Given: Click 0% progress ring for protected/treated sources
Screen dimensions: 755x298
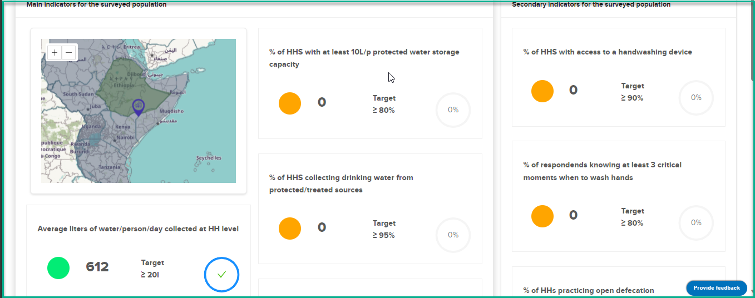Looking at the screenshot, I should (x=453, y=235).
